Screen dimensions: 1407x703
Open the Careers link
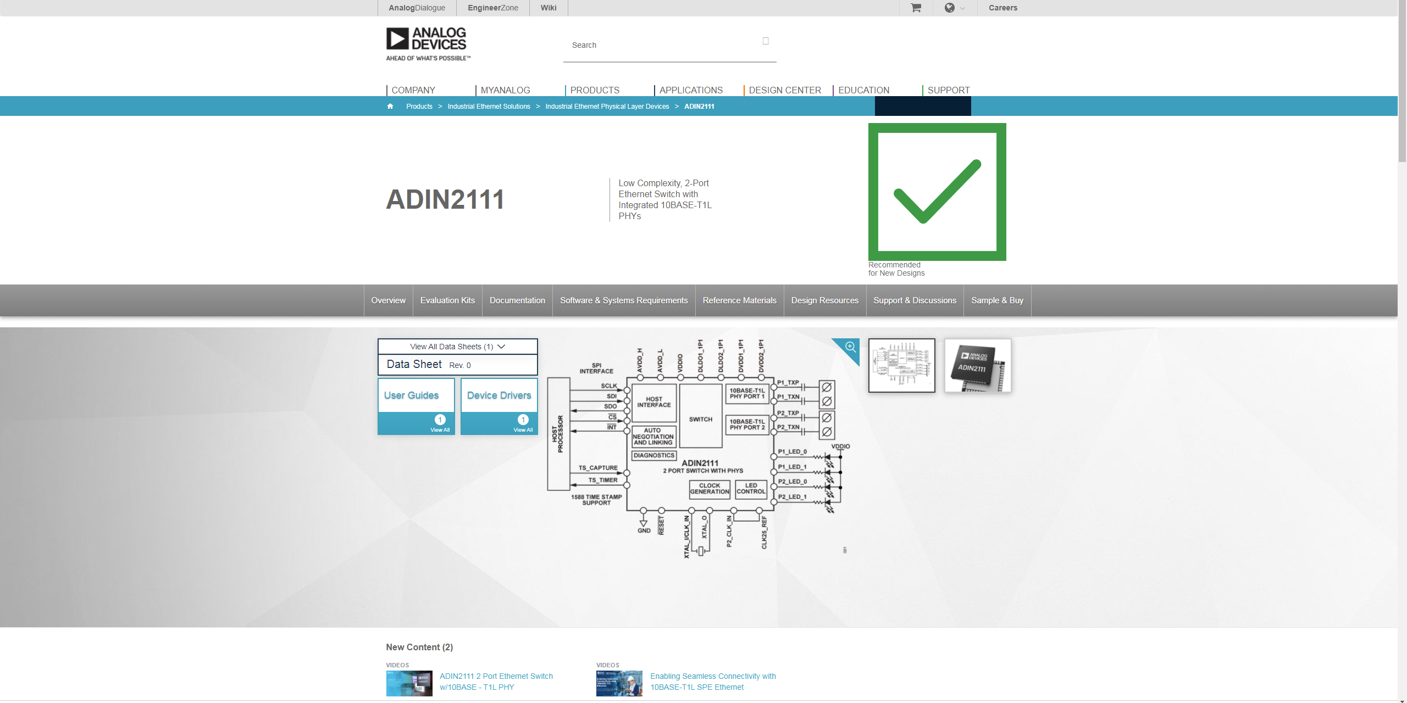(1003, 8)
